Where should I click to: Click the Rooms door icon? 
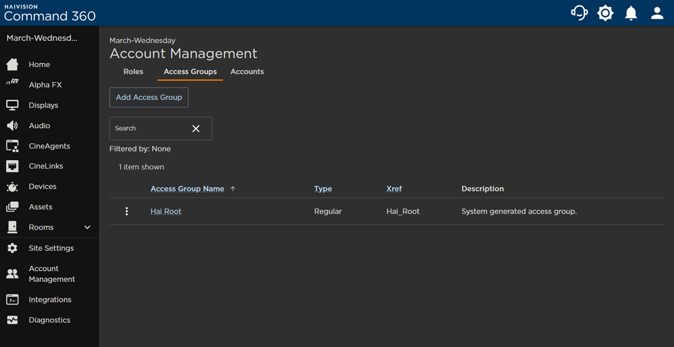(x=12, y=227)
